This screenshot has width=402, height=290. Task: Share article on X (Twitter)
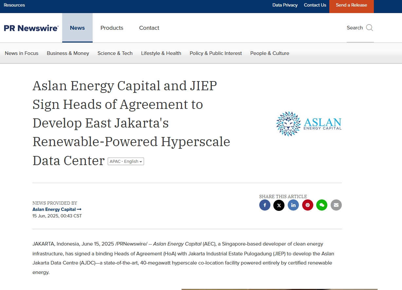(279, 205)
